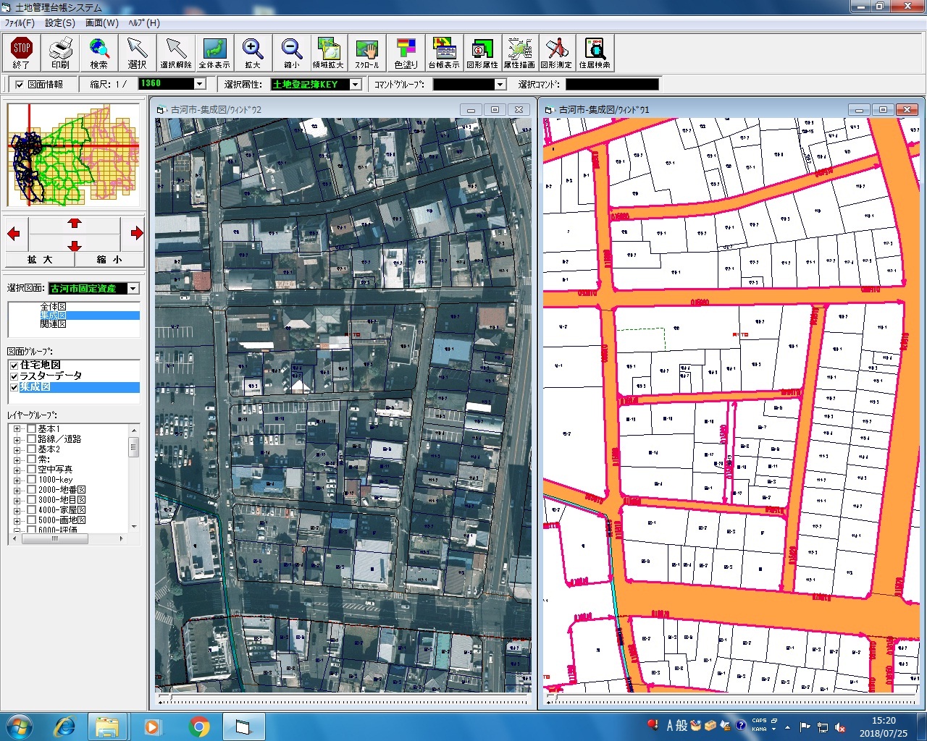This screenshot has height=741, width=927.
Task: Select 関連図 in the drawing list
Action: click(x=54, y=324)
